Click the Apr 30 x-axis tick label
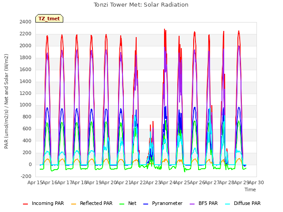This screenshot has width=283, height=212. (256, 182)
